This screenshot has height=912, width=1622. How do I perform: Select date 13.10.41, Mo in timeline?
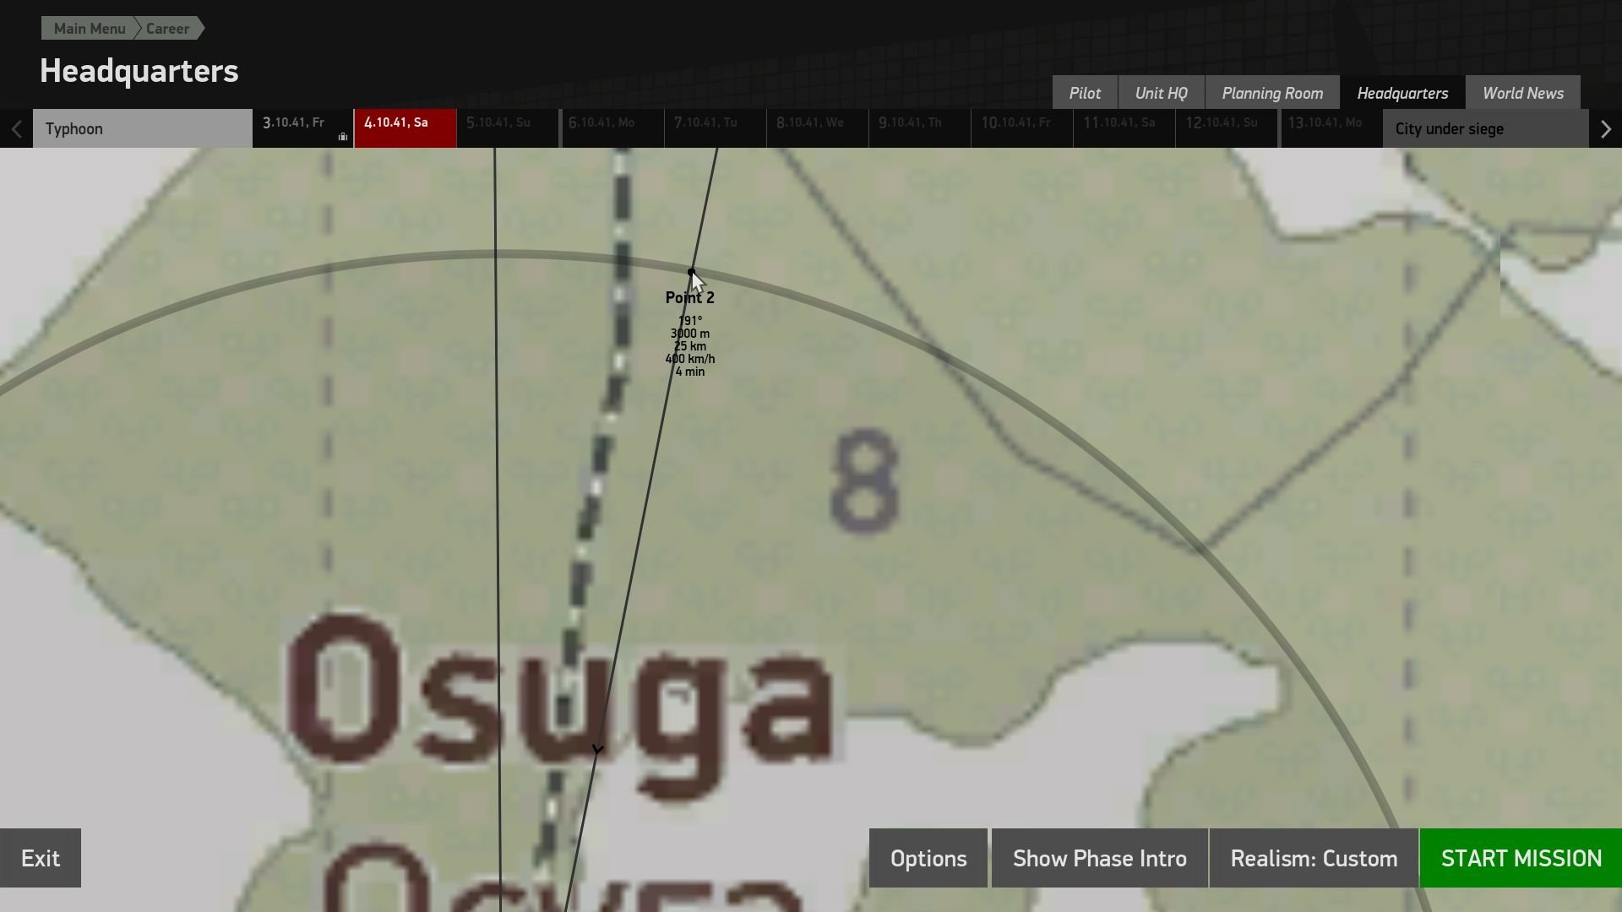[x=1331, y=128]
